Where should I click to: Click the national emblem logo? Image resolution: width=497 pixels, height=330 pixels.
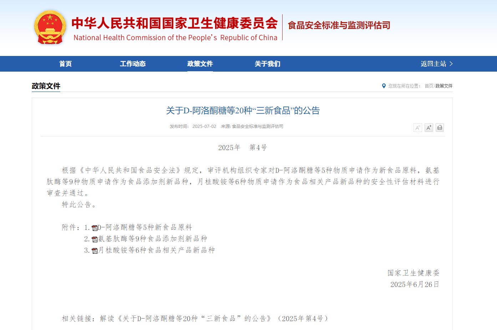[50, 27]
